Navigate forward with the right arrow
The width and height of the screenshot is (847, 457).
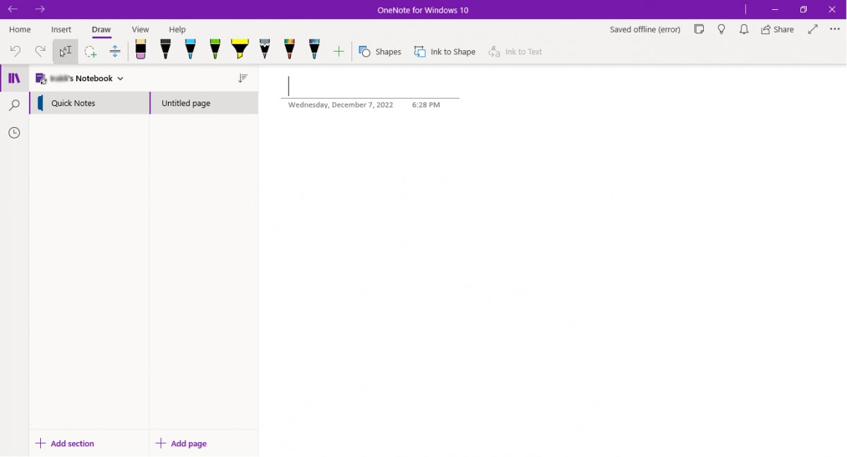40,9
